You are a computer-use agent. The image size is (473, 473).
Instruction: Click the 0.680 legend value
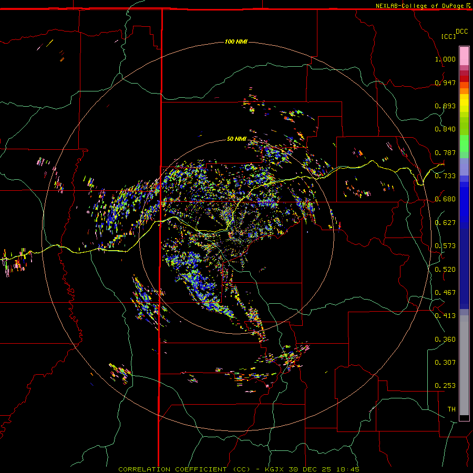445,199
